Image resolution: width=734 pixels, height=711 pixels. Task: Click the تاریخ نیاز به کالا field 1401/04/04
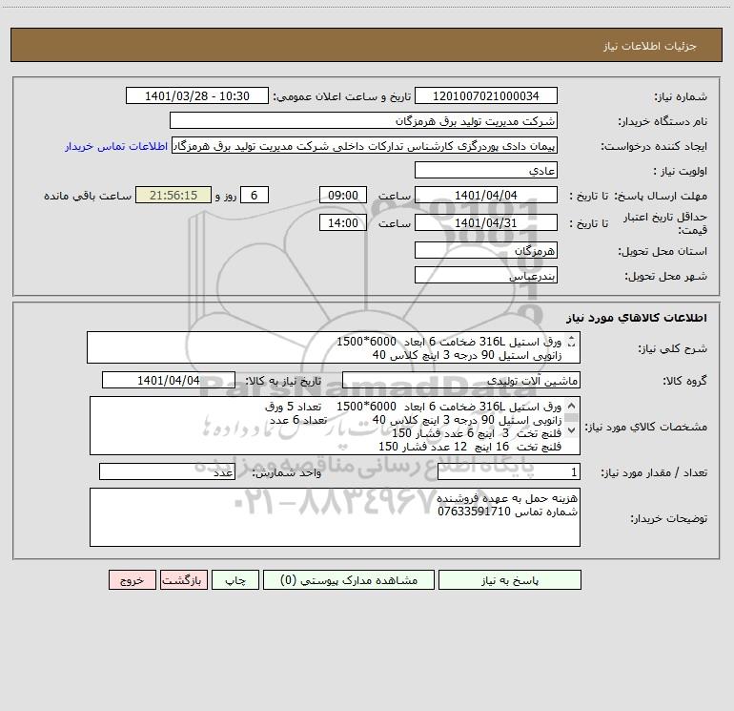[x=169, y=381]
